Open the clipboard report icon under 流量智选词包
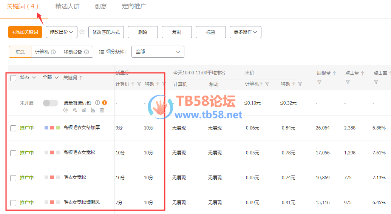 [x=102, y=110]
